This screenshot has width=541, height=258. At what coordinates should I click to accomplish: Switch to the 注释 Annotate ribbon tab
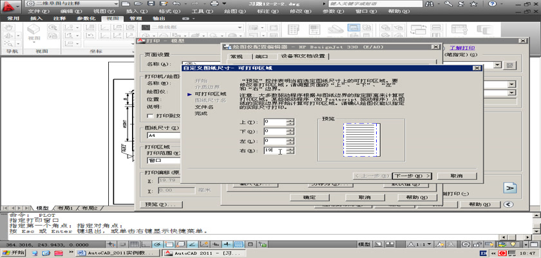pyautogui.click(x=60, y=18)
